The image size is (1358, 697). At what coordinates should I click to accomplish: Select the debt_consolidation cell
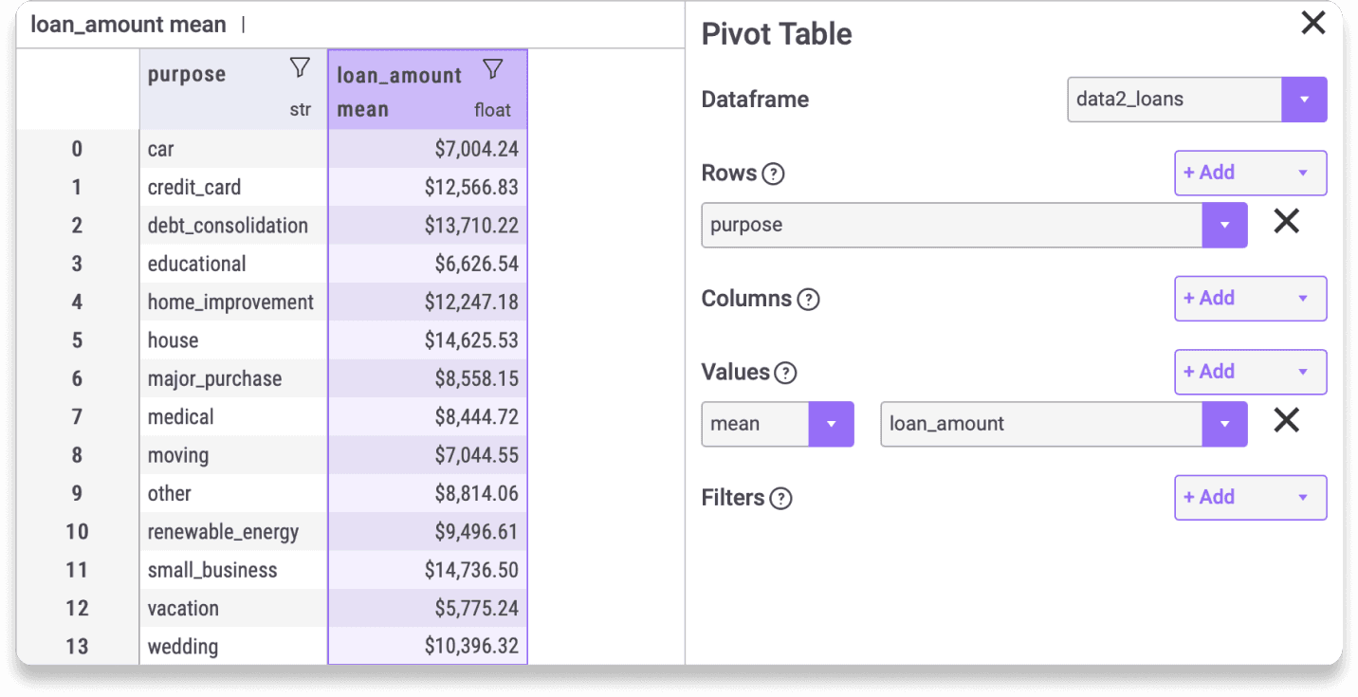228,226
